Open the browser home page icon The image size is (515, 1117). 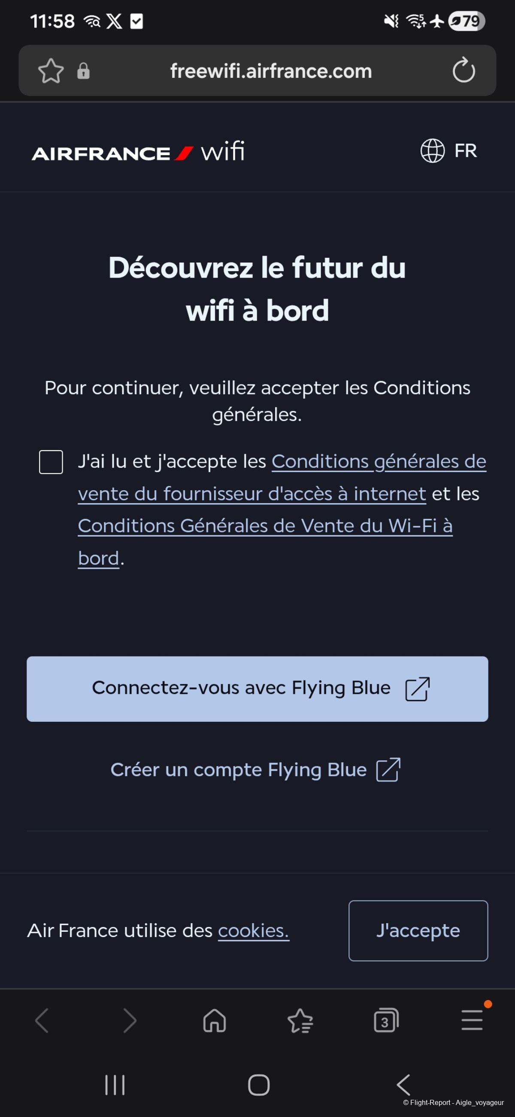[x=215, y=1020]
